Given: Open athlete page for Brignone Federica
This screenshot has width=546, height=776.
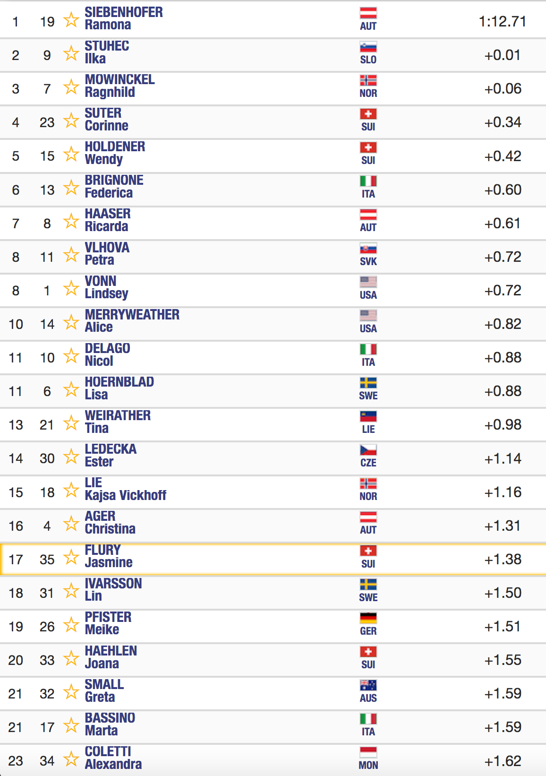Looking at the screenshot, I should pos(114,187).
